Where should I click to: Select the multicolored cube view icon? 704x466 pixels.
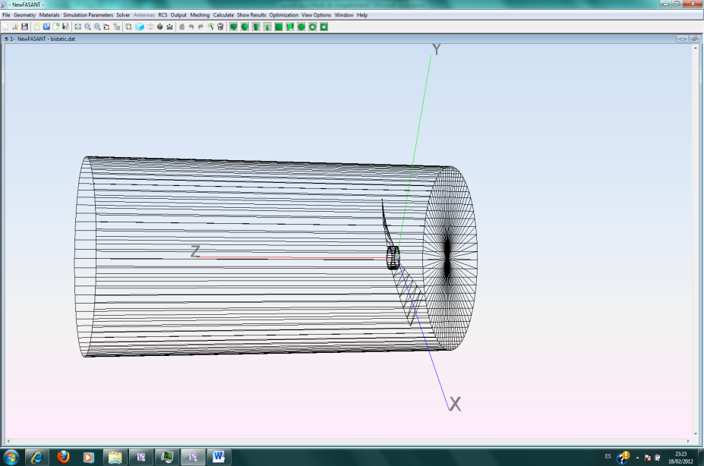click(159, 27)
